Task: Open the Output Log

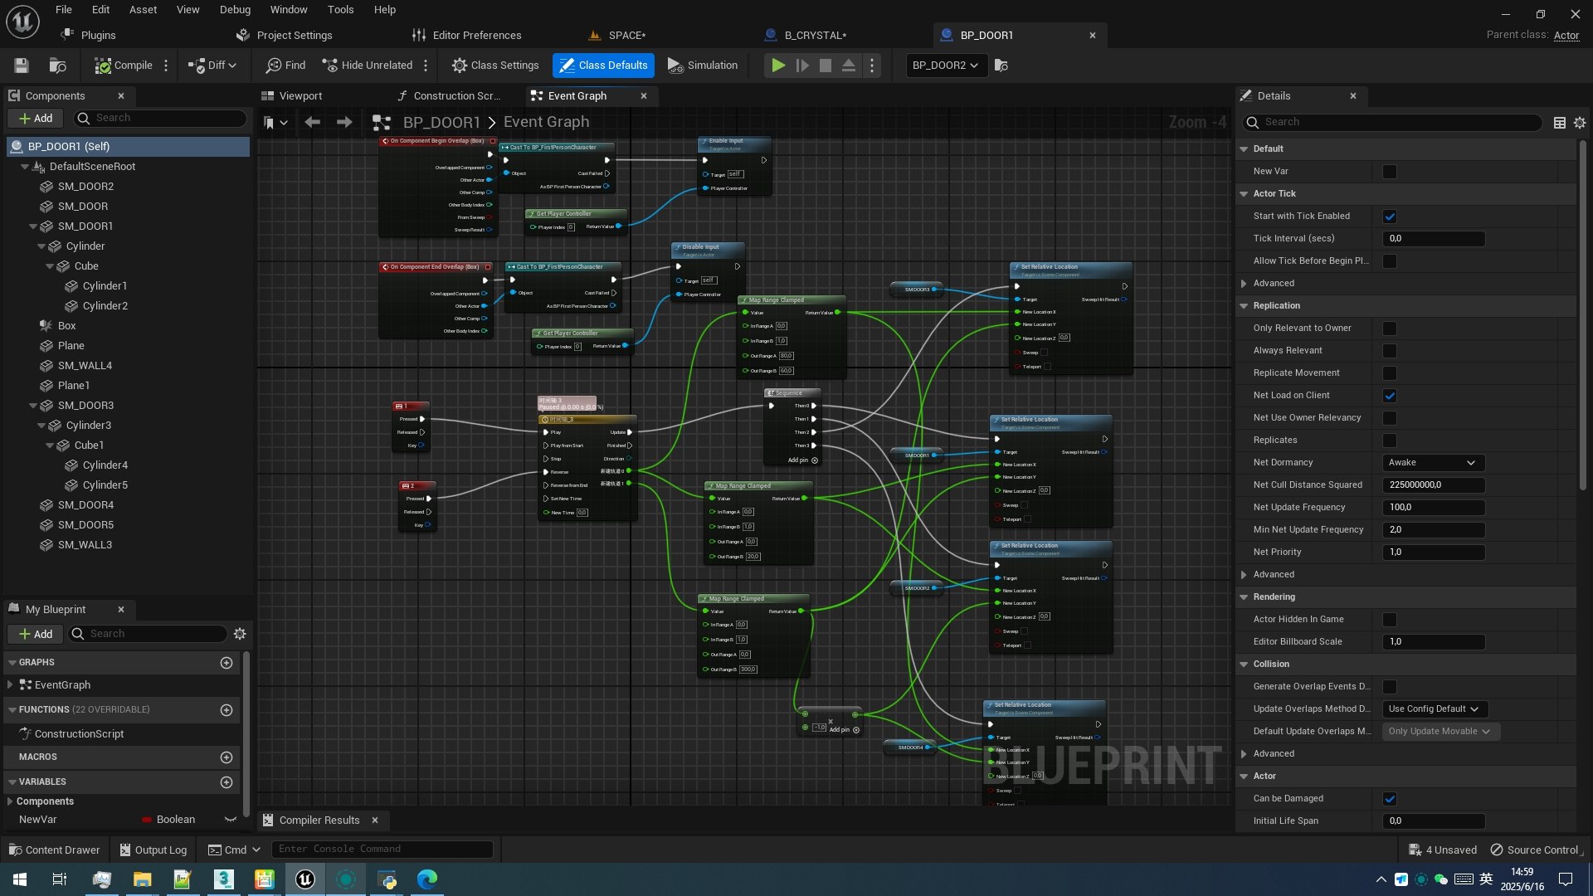Action: (153, 850)
